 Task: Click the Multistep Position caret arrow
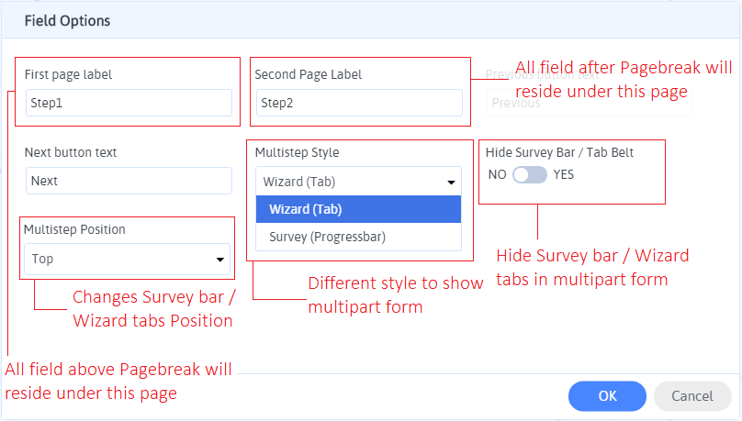coord(220,260)
